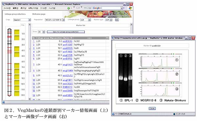Open marker ID link in row 1
The width and height of the screenshot is (197, 121).
click(x=67, y=41)
